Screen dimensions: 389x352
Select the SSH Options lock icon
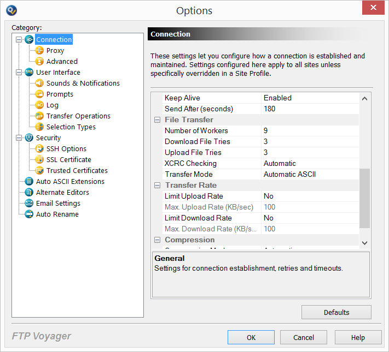[x=39, y=148]
